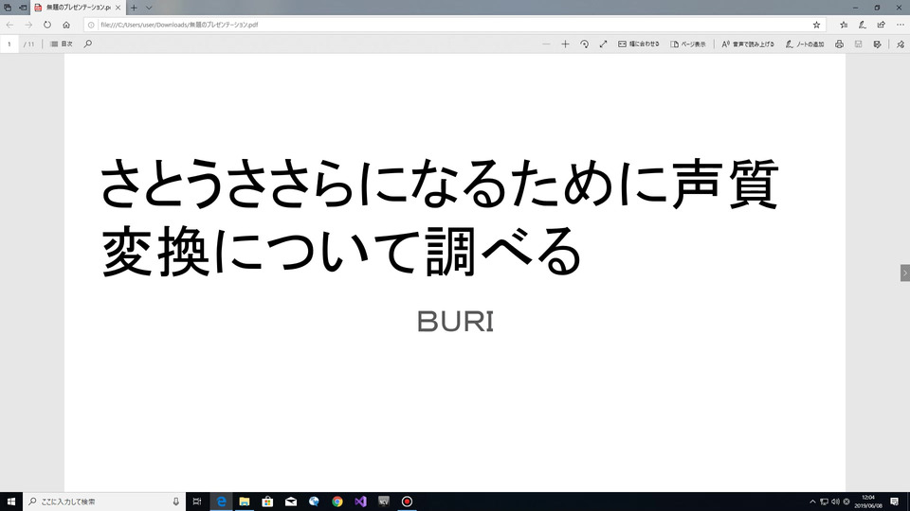Open Microsoft Edge from the taskbar
This screenshot has height=511, width=910.
(221, 502)
